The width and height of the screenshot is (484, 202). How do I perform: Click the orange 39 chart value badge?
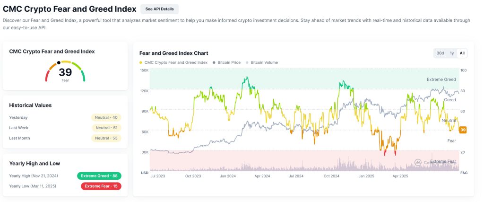(463, 130)
